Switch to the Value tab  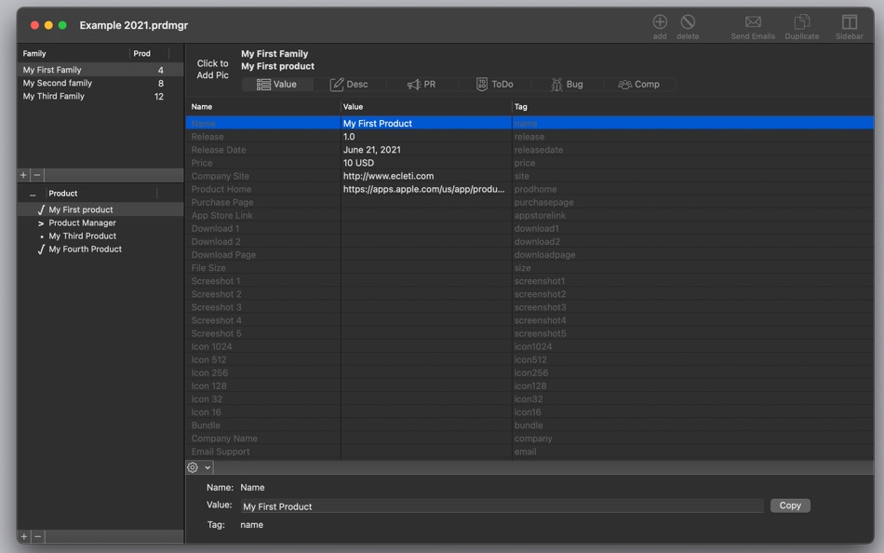tap(276, 84)
